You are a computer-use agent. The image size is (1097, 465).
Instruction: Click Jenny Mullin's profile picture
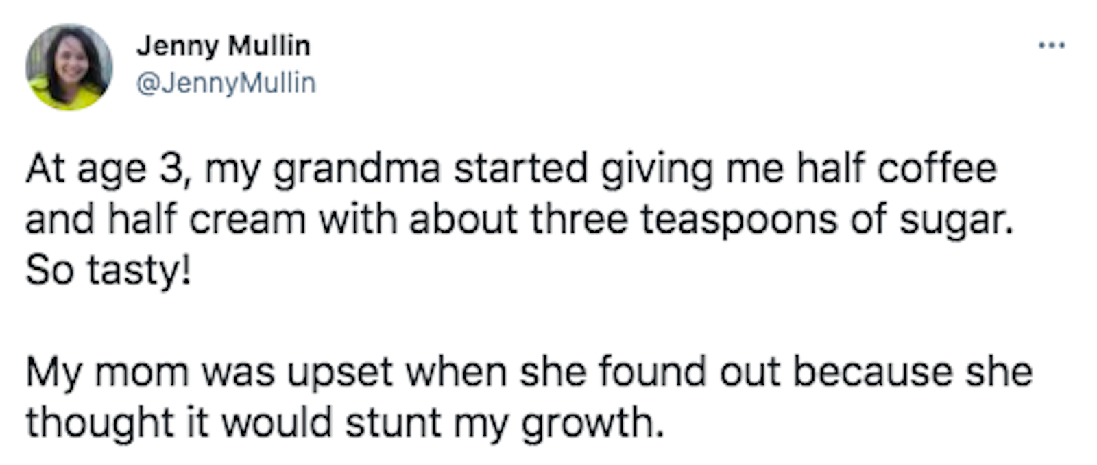[69, 67]
